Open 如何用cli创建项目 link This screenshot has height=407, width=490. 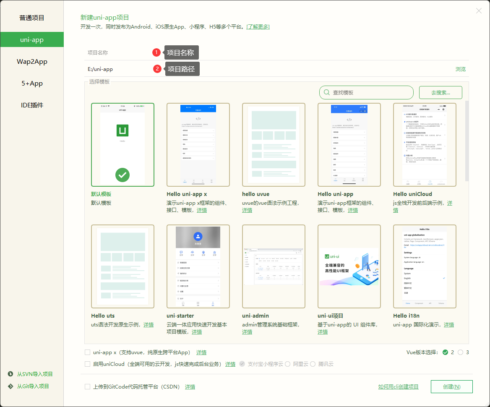(x=398, y=386)
